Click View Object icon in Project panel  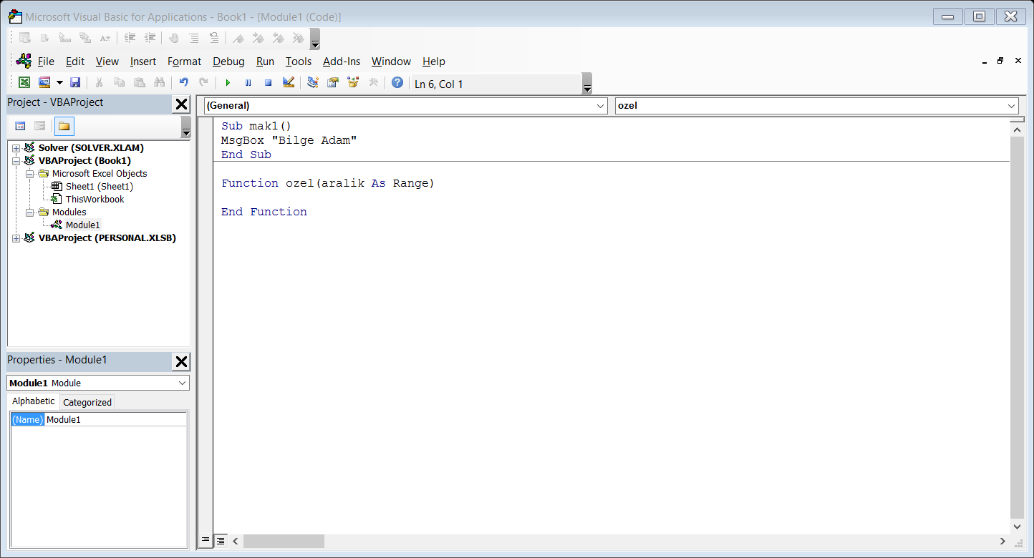point(40,126)
